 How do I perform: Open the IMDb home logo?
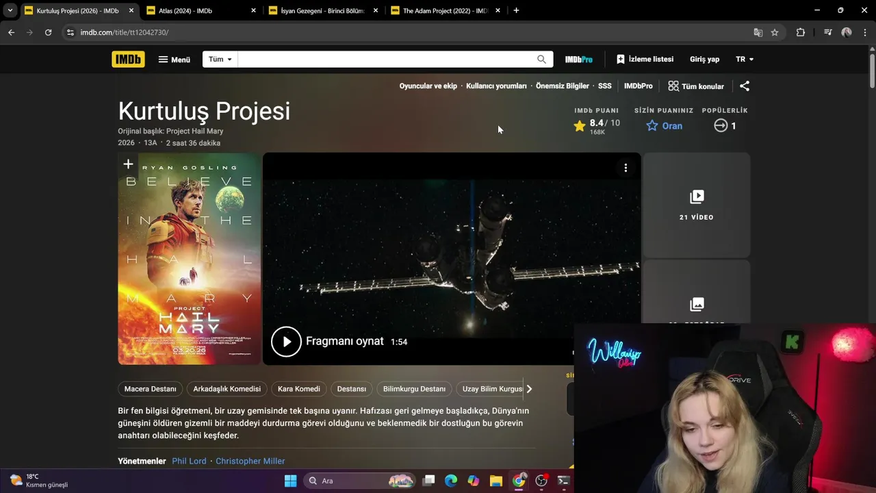(x=128, y=60)
